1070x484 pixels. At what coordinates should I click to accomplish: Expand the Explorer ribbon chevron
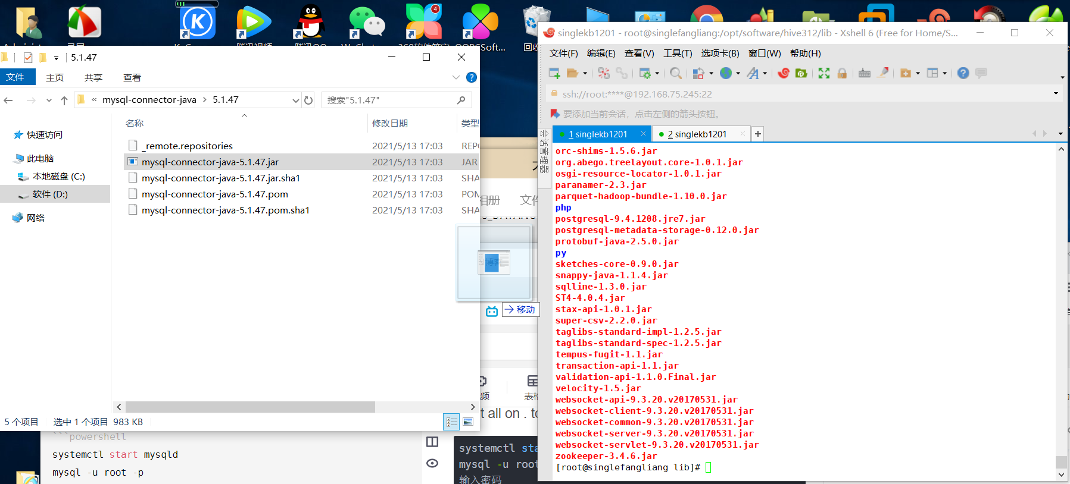pyautogui.click(x=456, y=77)
